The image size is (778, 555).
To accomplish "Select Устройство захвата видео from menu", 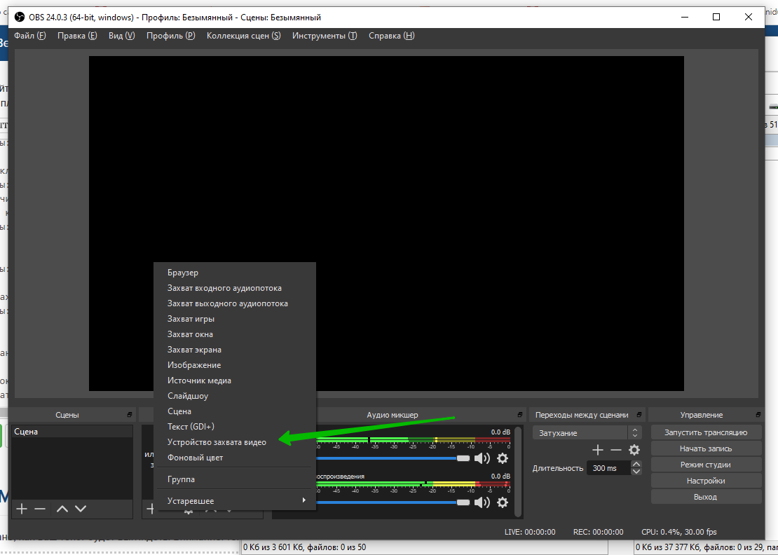I will (x=217, y=442).
